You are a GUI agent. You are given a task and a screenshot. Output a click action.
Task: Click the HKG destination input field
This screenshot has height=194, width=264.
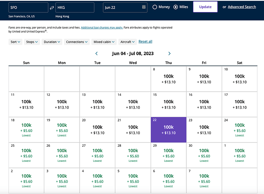(75, 7)
